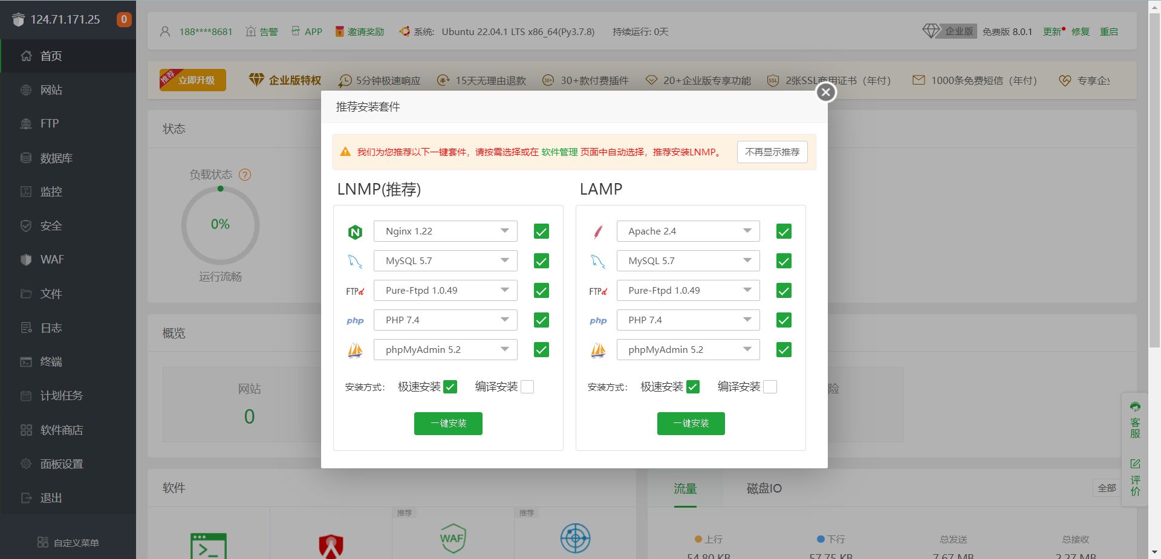The width and height of the screenshot is (1161, 559).
Task: Enable 编译安装 option under LAMP
Action: (x=770, y=387)
